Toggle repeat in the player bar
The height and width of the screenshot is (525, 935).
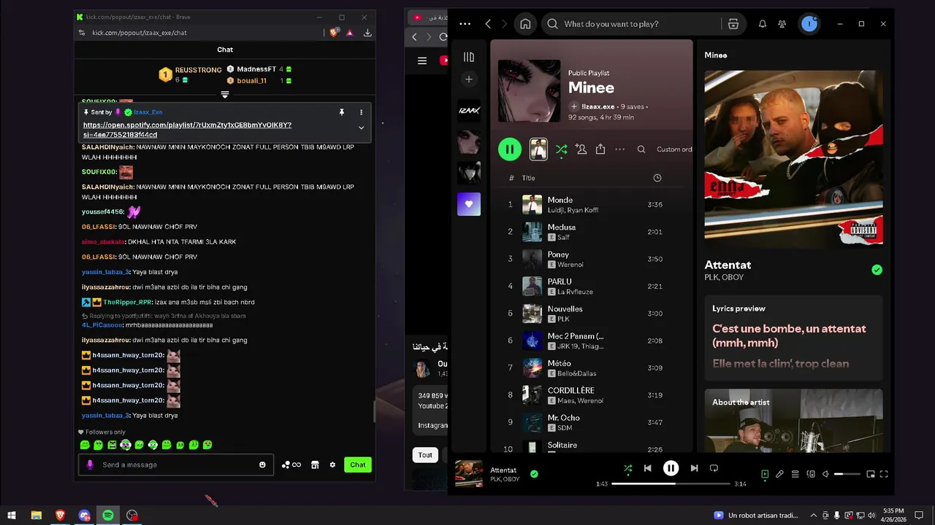714,468
